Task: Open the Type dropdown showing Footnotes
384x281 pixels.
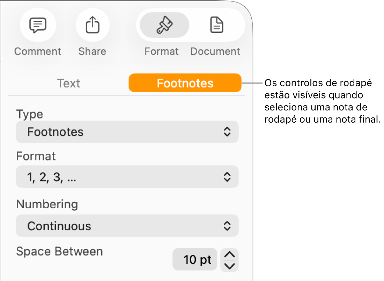Action: [x=127, y=132]
